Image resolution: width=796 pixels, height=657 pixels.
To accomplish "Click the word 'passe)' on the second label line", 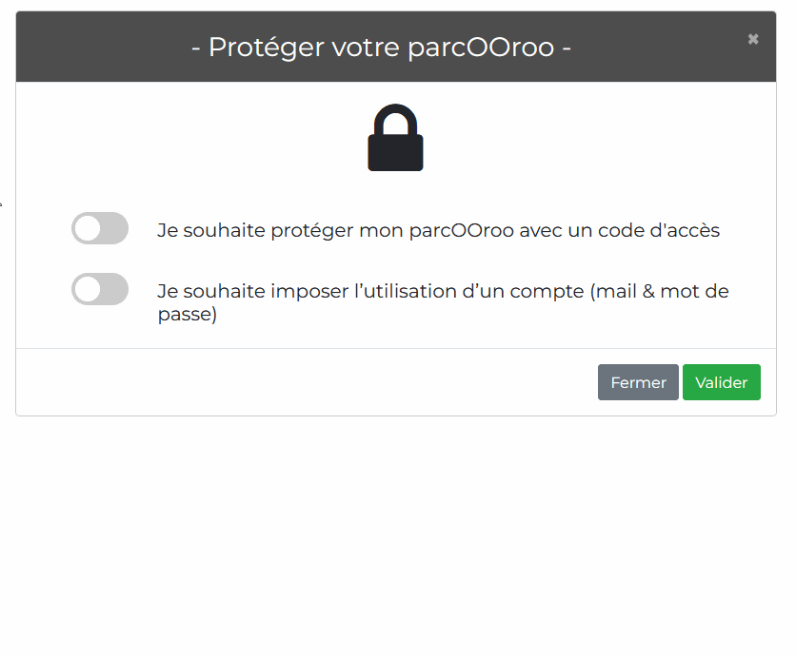I will [x=188, y=315].
